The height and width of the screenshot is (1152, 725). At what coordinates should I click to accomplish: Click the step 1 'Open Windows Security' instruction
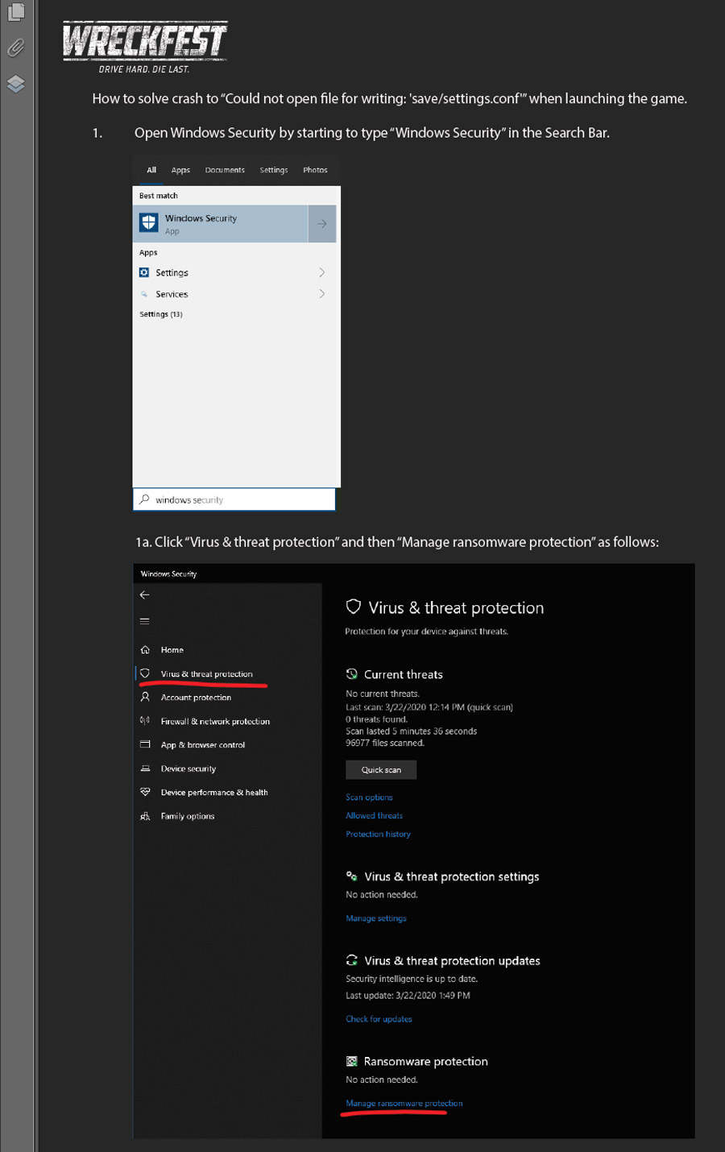tap(372, 133)
